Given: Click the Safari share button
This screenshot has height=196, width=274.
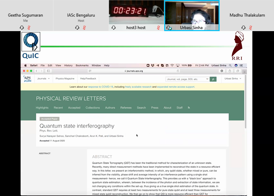Looking at the screenshot, I should (230, 71).
